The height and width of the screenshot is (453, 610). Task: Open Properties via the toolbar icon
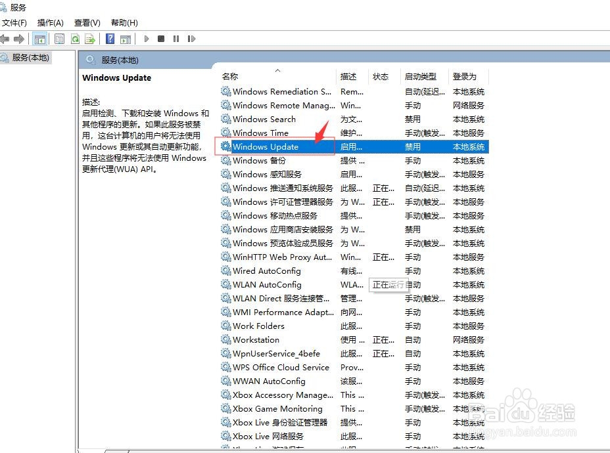(x=59, y=38)
